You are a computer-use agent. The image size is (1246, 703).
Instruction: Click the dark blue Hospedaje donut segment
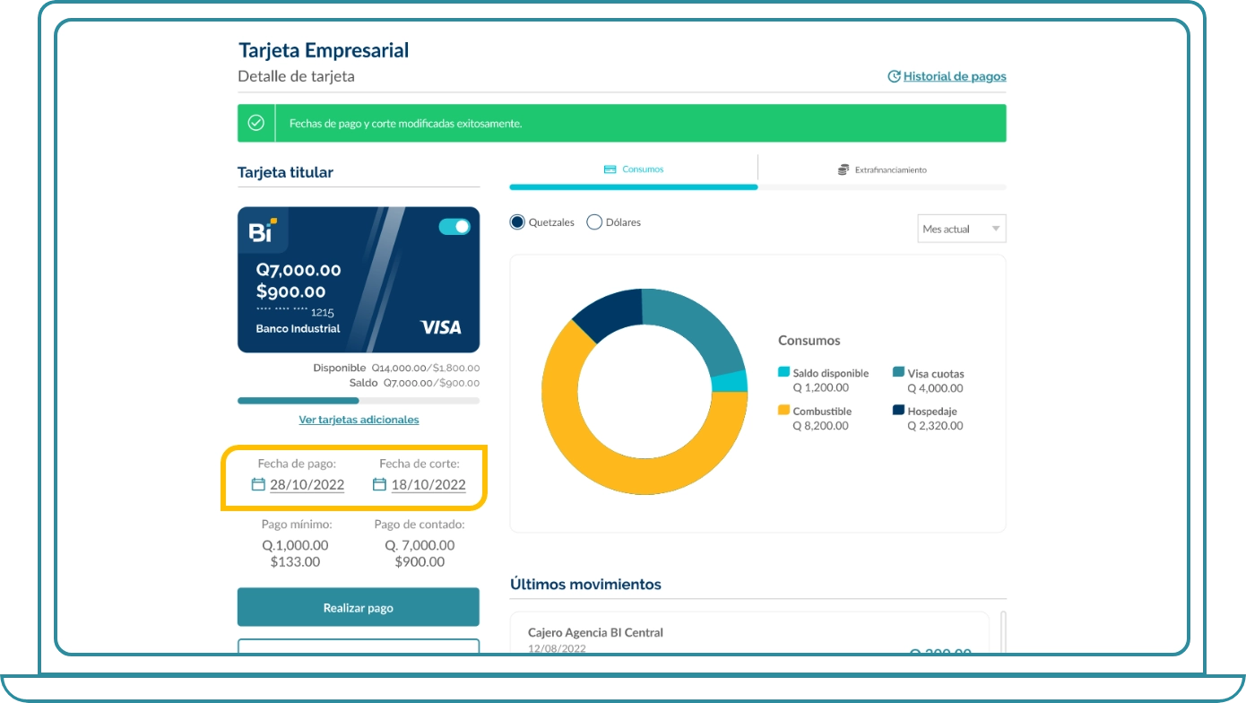(614, 310)
